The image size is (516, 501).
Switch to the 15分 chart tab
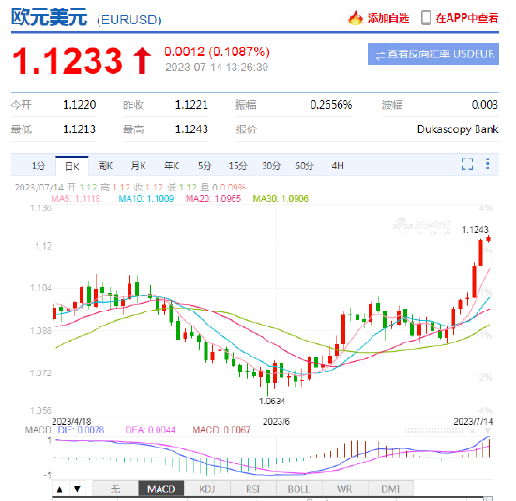point(238,166)
